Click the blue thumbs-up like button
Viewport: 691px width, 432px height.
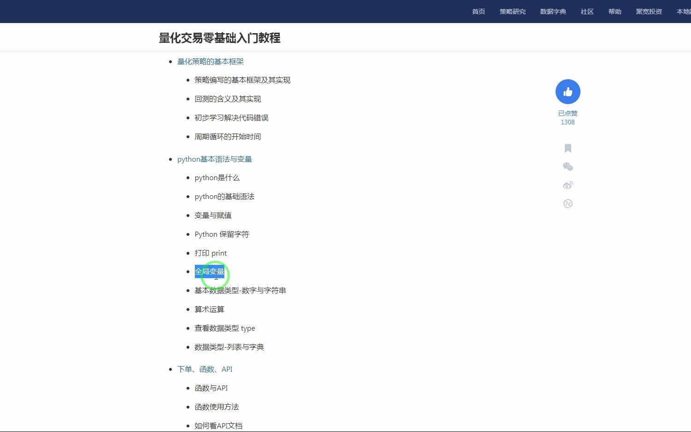point(568,92)
